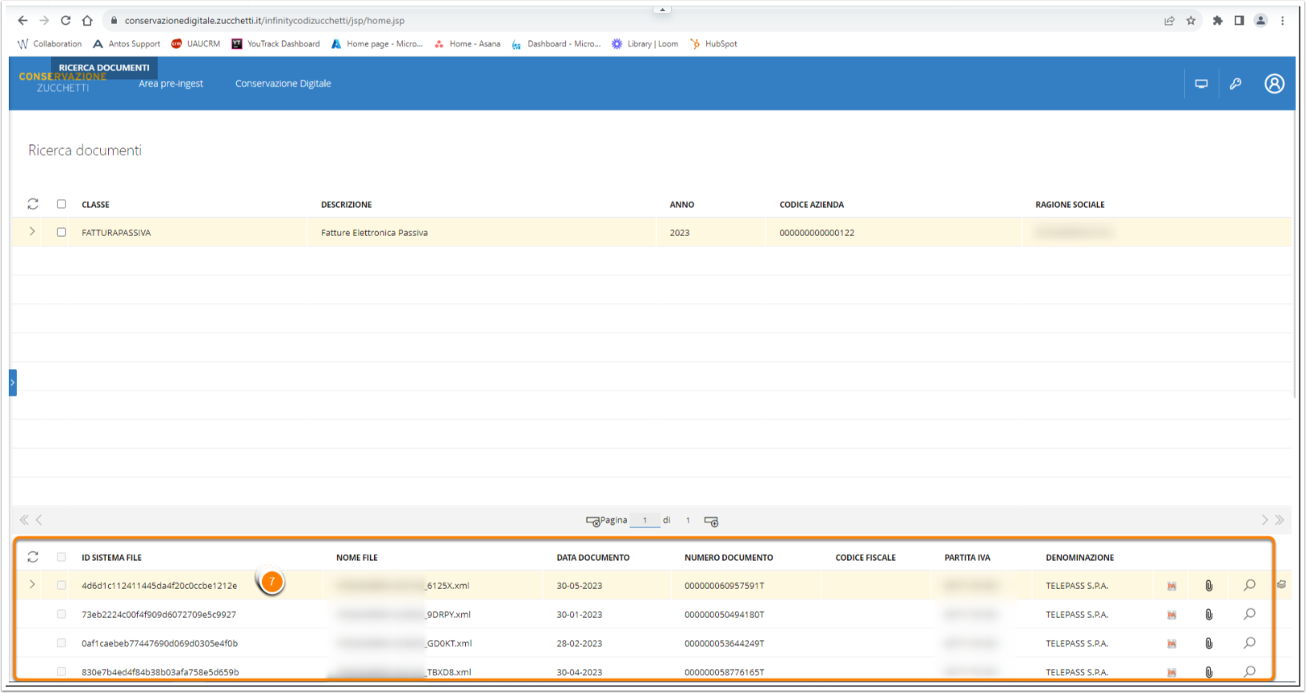Image resolution: width=1306 pixels, height=693 pixels.
Task: Select file name _9DRPY.xml
Action: pos(448,615)
